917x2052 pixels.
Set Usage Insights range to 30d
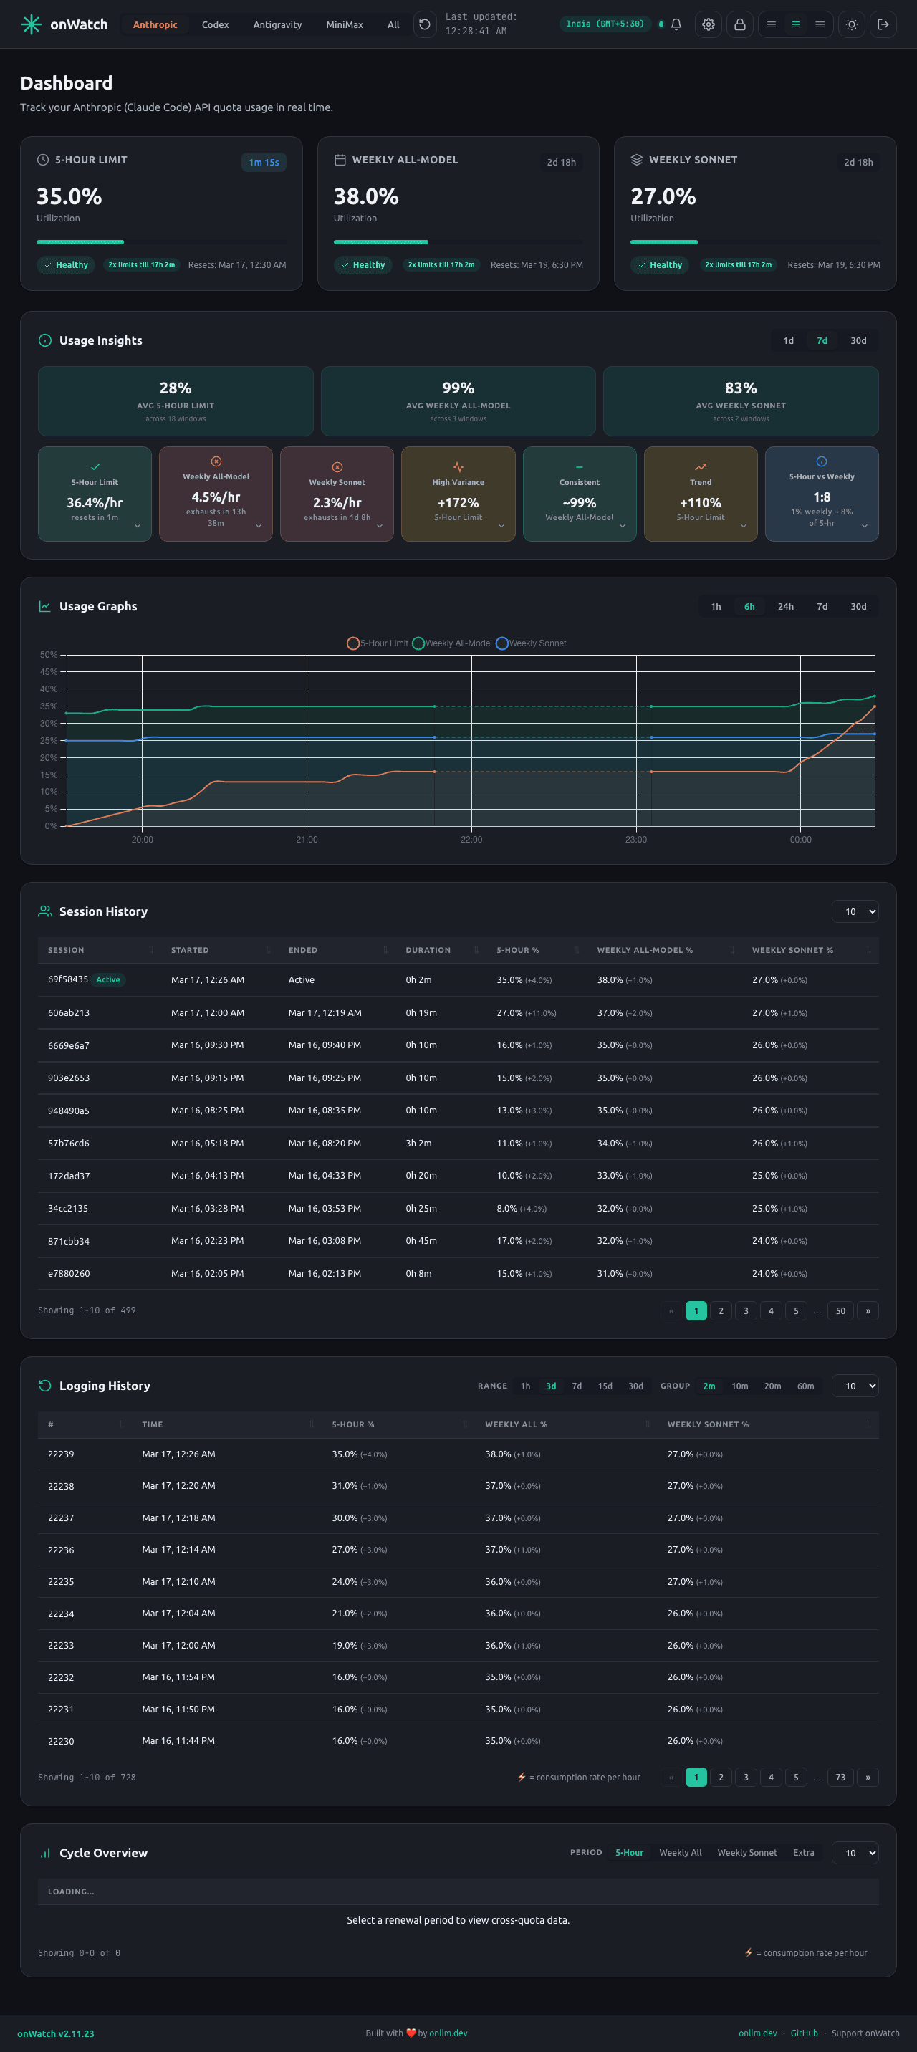858,340
